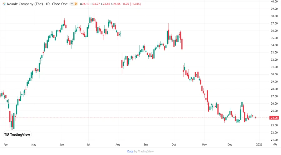Image resolution: width=281 pixels, height=155 pixels.
Task: Click the 'L23.85' low value
Action: (106, 4)
